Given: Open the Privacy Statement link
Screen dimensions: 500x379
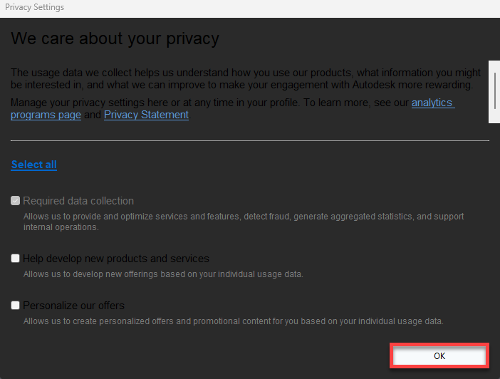Looking at the screenshot, I should click(146, 115).
